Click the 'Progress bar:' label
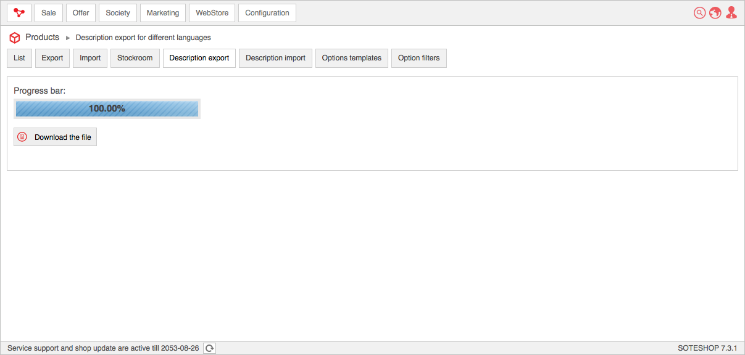 (40, 91)
